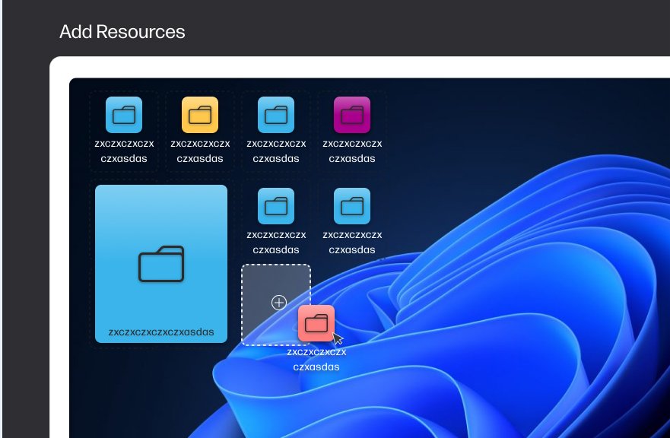Click the large blue folder tile

(161, 264)
